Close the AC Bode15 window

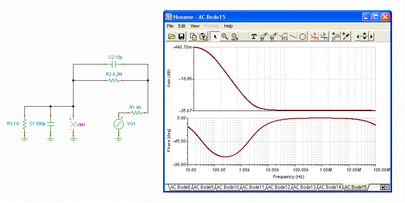(x=385, y=17)
